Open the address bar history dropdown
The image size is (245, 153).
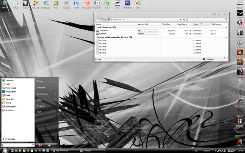[x=180, y=20]
